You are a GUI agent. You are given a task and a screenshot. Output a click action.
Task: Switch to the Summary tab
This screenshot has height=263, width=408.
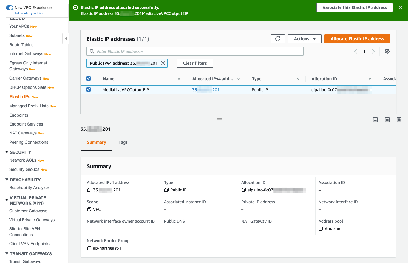97,142
